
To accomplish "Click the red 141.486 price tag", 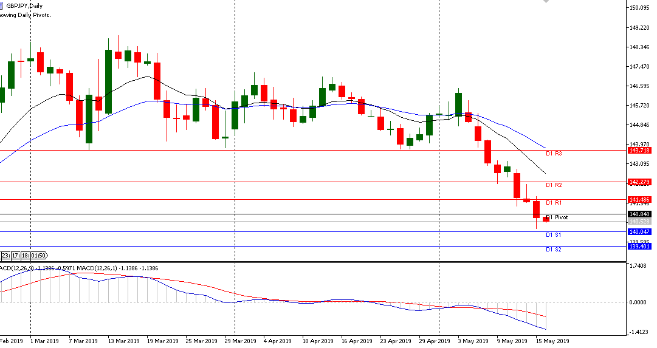I will coord(640,200).
